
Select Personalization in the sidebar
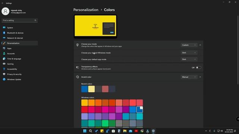tap(19, 43)
